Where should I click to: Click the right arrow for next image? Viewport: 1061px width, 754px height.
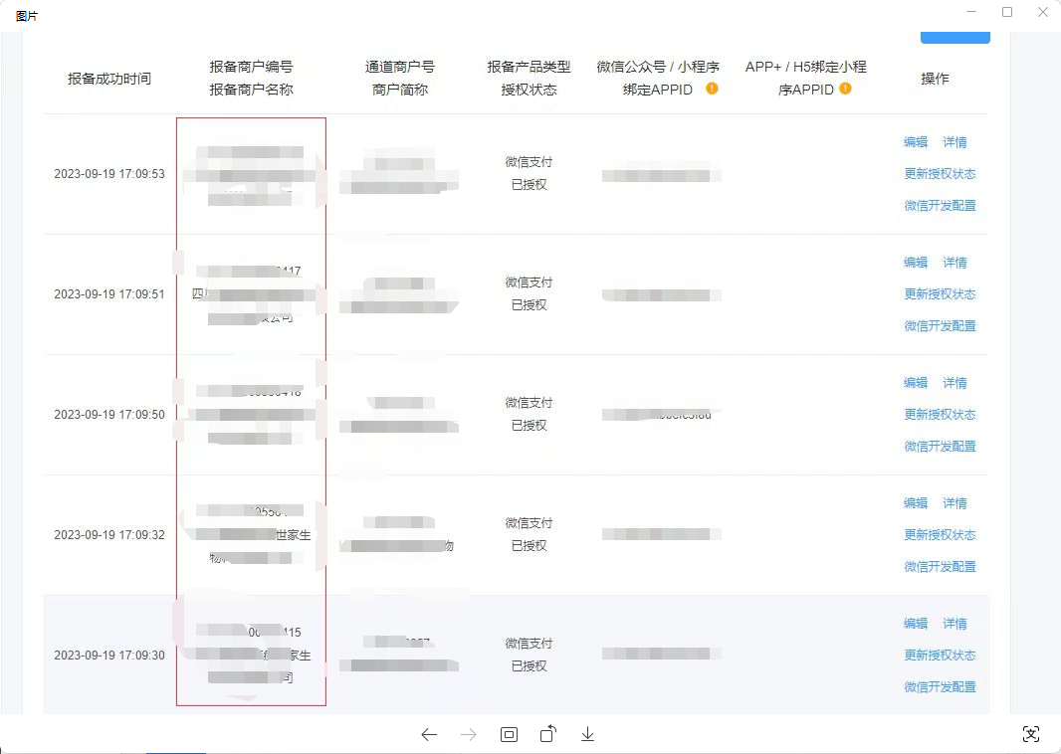coord(469,734)
